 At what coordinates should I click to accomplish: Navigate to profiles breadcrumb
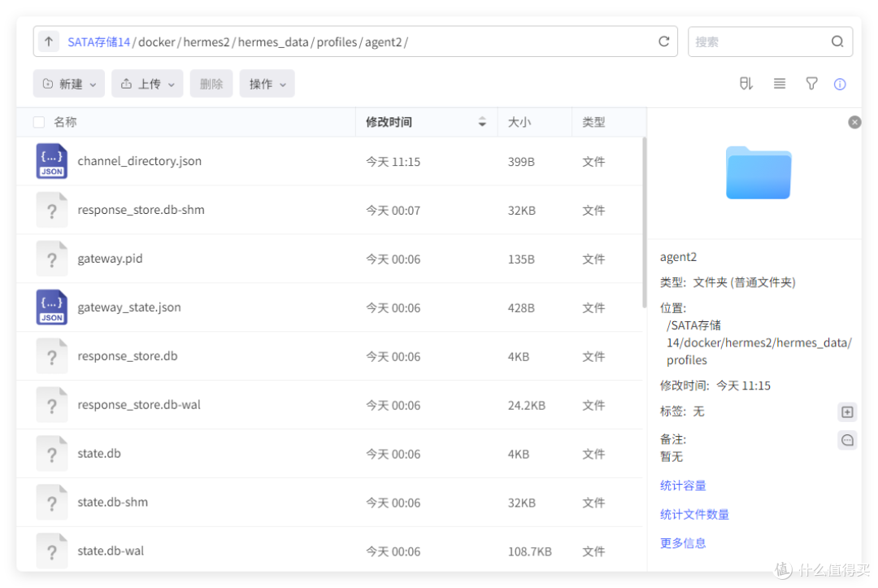click(337, 42)
